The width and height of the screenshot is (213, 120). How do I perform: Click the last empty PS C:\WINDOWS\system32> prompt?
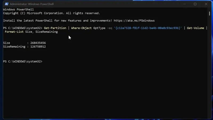click(x=23, y=61)
